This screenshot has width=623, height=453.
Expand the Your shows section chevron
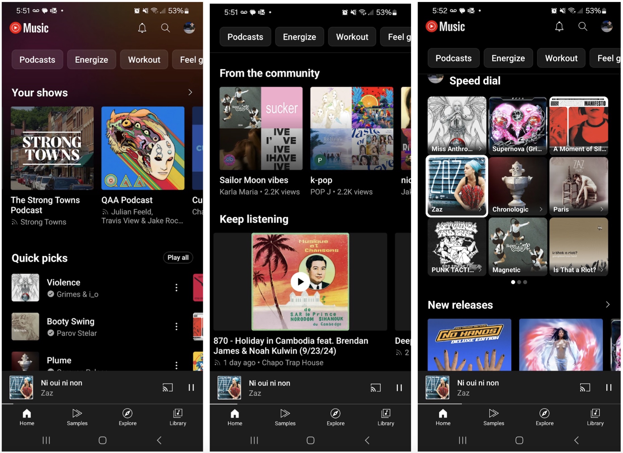tap(190, 92)
